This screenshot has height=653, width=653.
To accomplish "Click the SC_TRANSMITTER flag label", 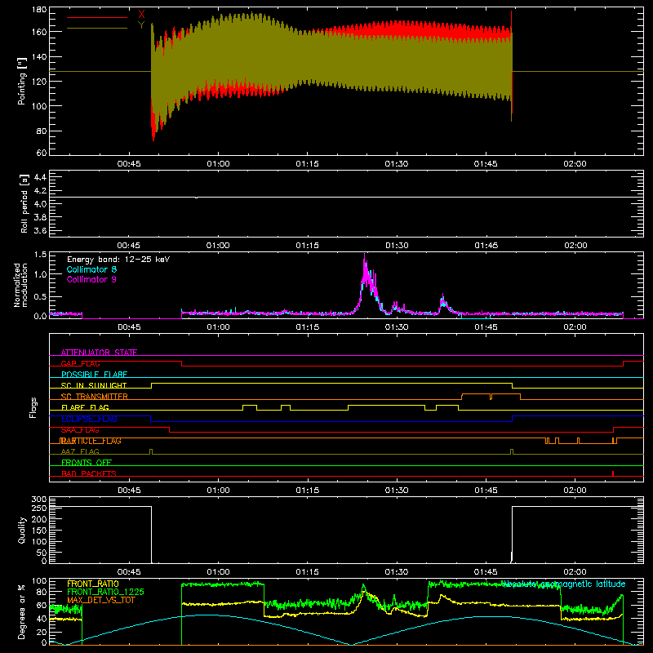I will (94, 396).
